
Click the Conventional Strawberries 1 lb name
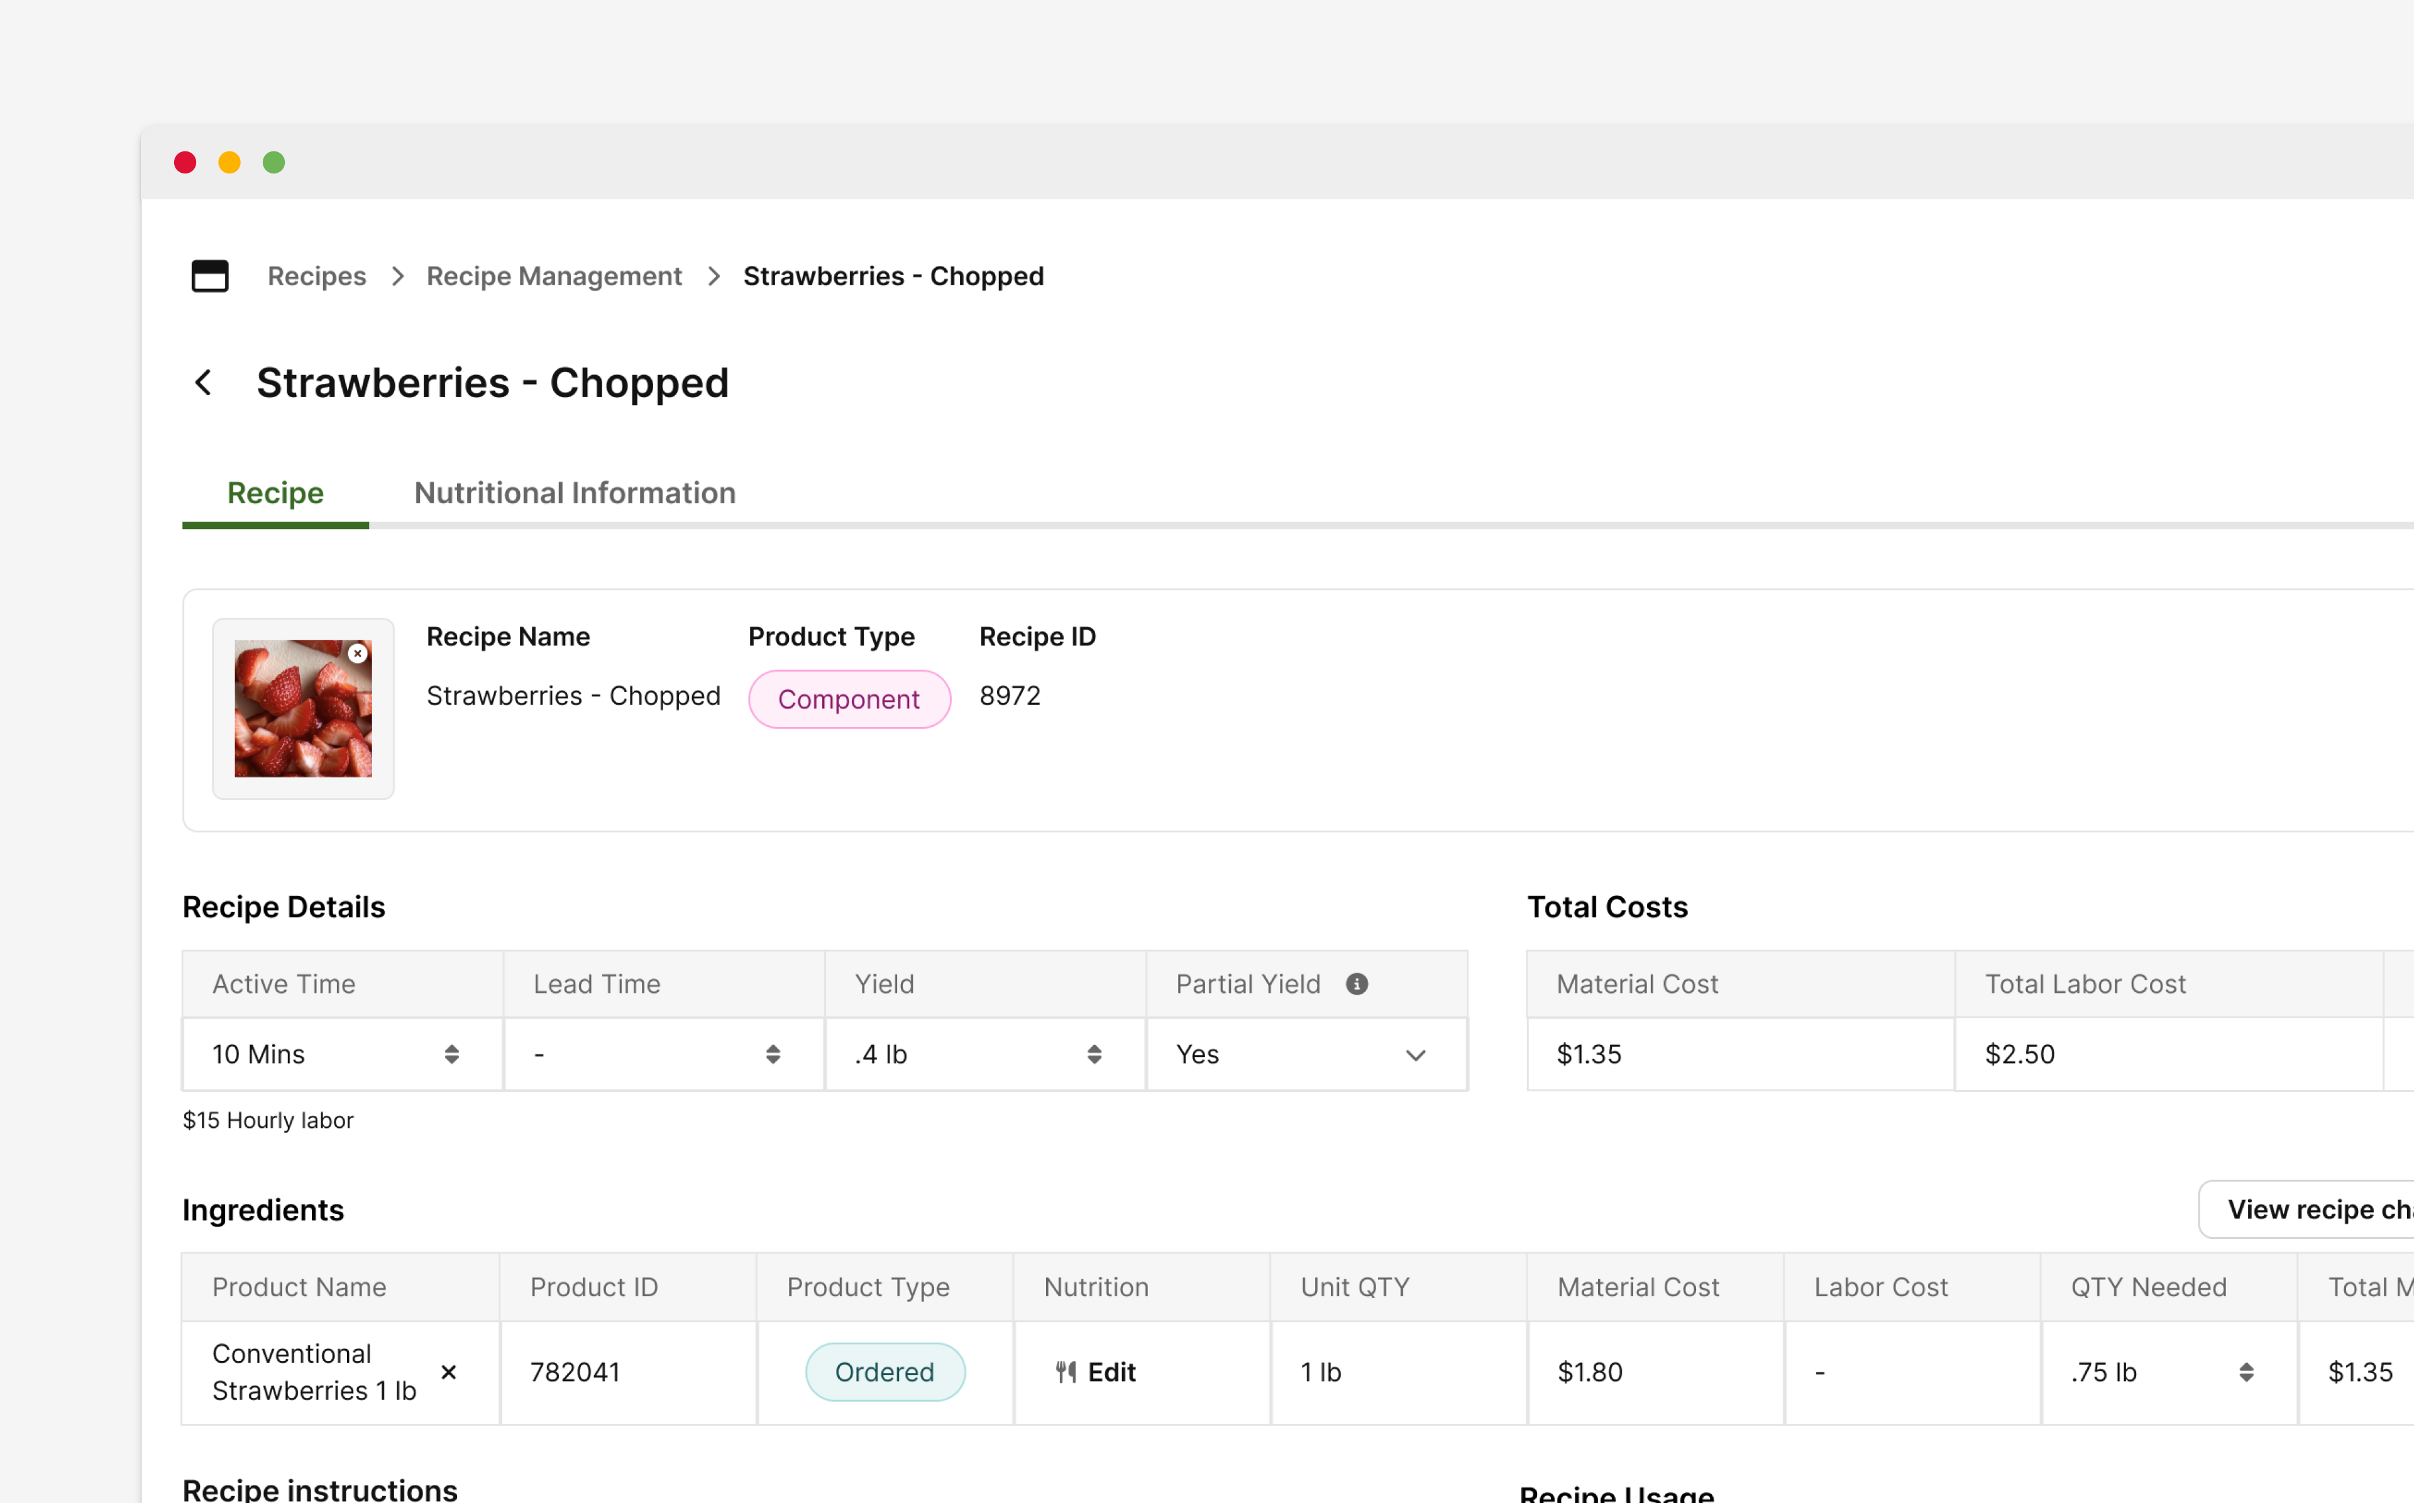(x=314, y=1372)
